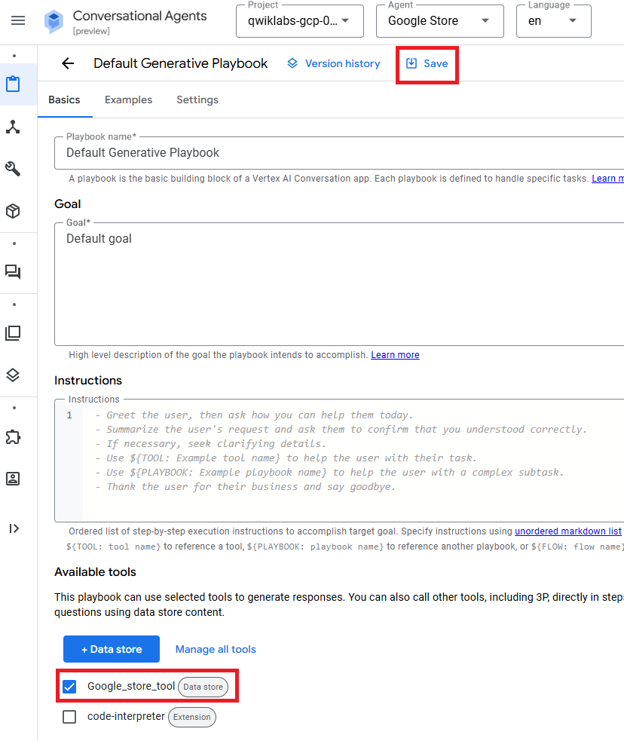This screenshot has height=741, width=624.
Task: Click the Save download icon
Action: 411,63
